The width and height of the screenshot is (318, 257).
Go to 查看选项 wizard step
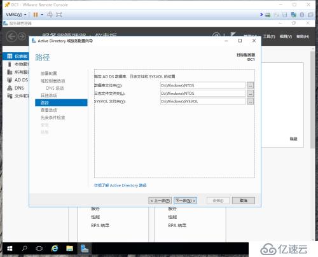[x=48, y=110]
